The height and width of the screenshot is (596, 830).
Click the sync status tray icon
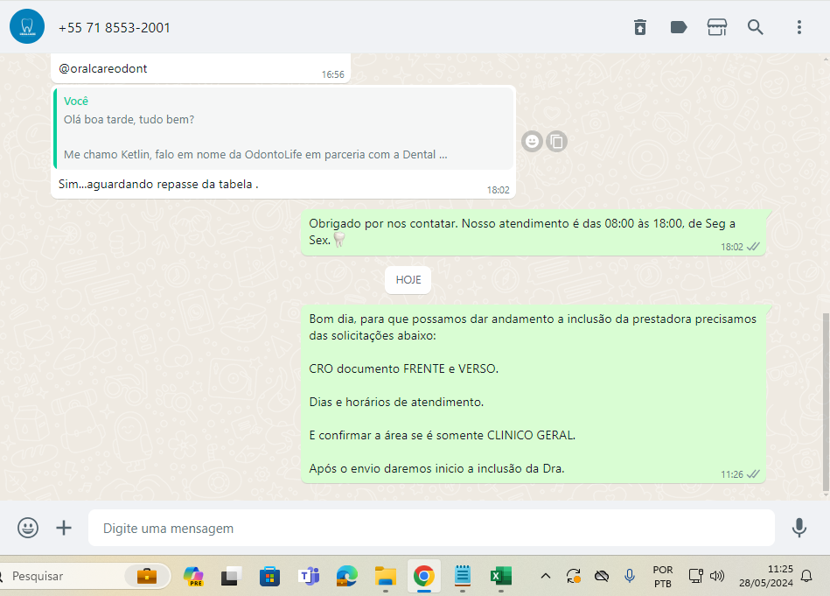[x=573, y=576]
